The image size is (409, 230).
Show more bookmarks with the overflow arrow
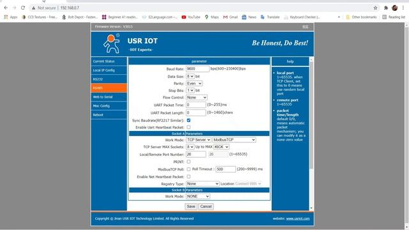(339, 17)
